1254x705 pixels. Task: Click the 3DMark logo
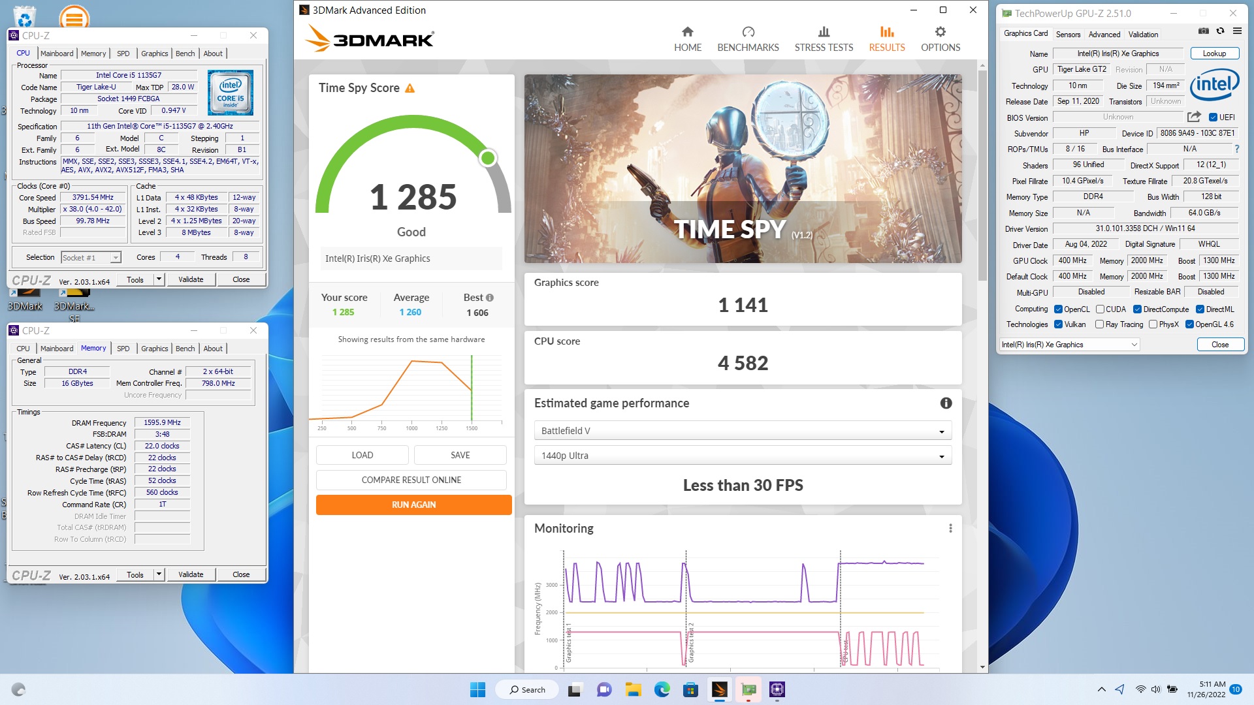tap(369, 39)
